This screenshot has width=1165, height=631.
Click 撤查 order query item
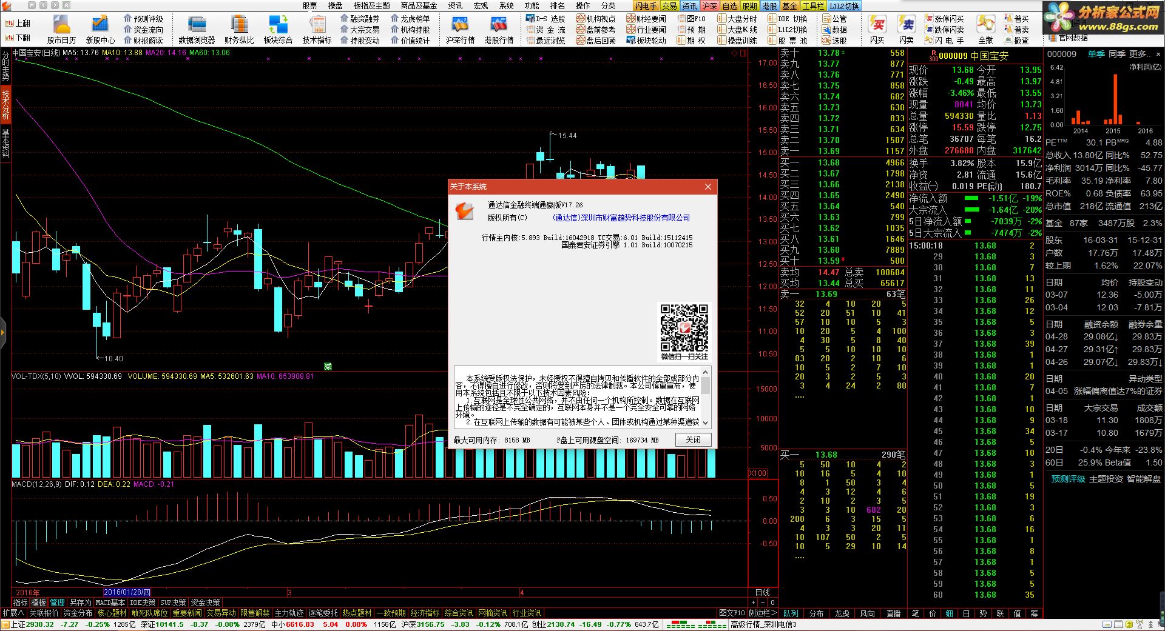[x=1017, y=41]
